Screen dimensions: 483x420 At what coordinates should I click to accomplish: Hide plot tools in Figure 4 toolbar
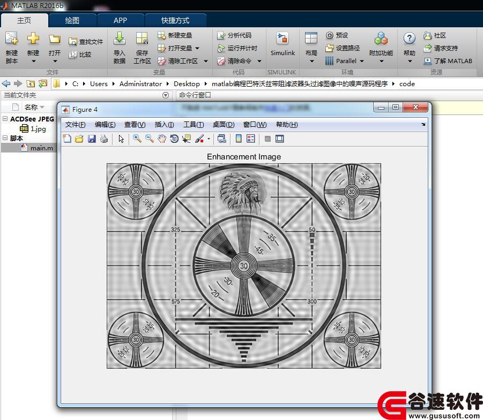[267, 139]
